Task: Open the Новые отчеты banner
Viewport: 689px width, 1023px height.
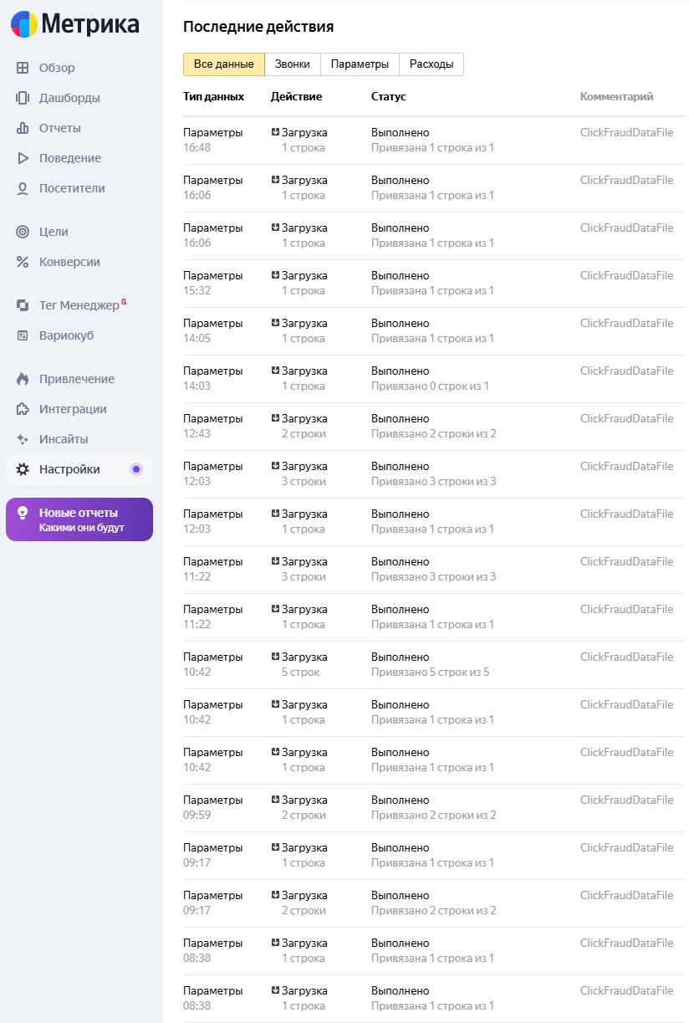Action: [79, 519]
